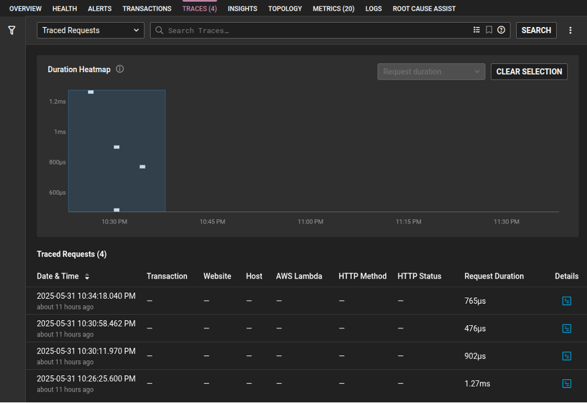587x403 pixels.
Task: Open details for the 1.27ms trace
Action: (566, 384)
